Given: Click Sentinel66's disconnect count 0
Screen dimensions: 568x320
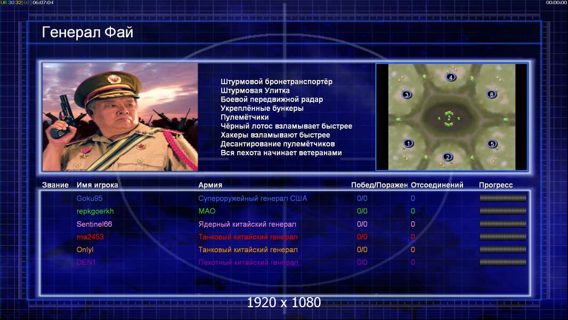Looking at the screenshot, I should point(412,224).
